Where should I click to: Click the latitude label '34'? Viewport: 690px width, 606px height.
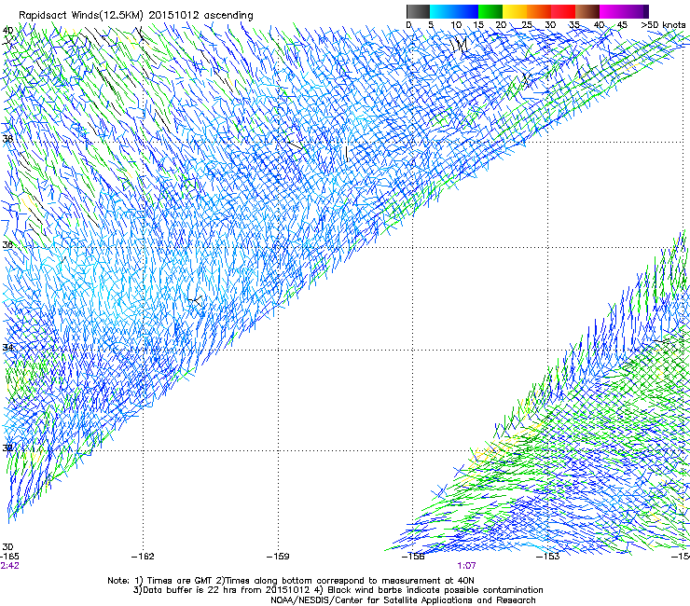click(x=7, y=347)
